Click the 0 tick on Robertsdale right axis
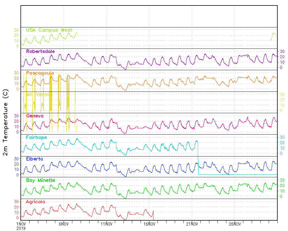The height and width of the screenshot is (231, 288). (x=281, y=68)
